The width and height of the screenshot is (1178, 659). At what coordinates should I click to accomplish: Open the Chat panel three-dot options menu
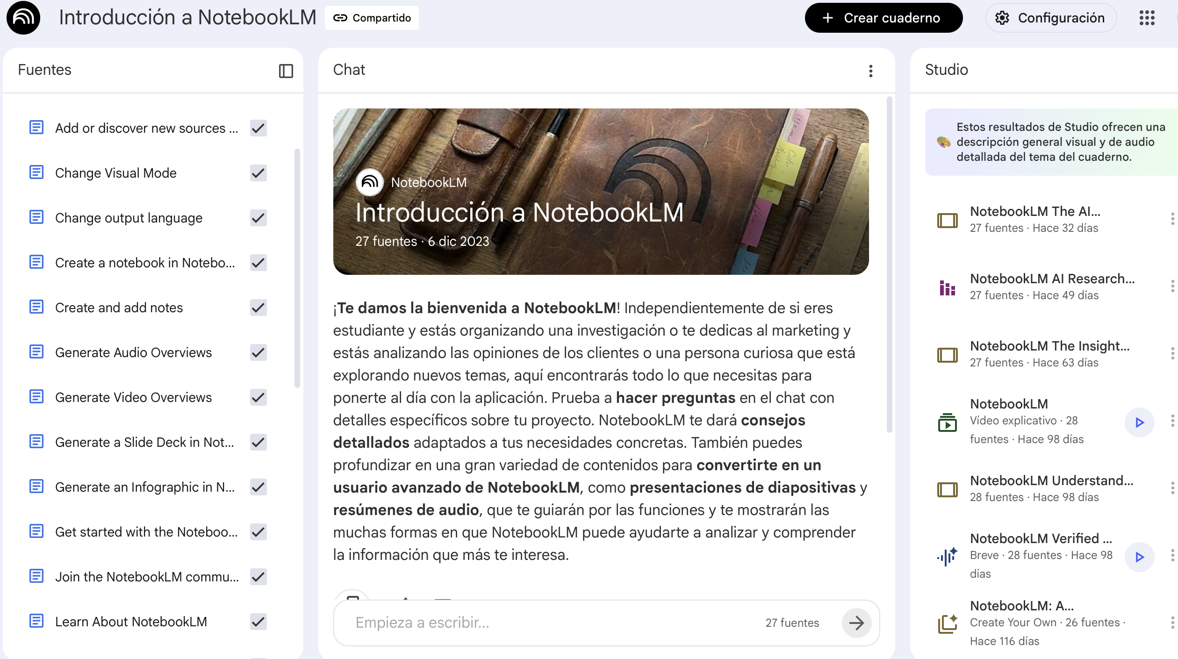tap(870, 71)
